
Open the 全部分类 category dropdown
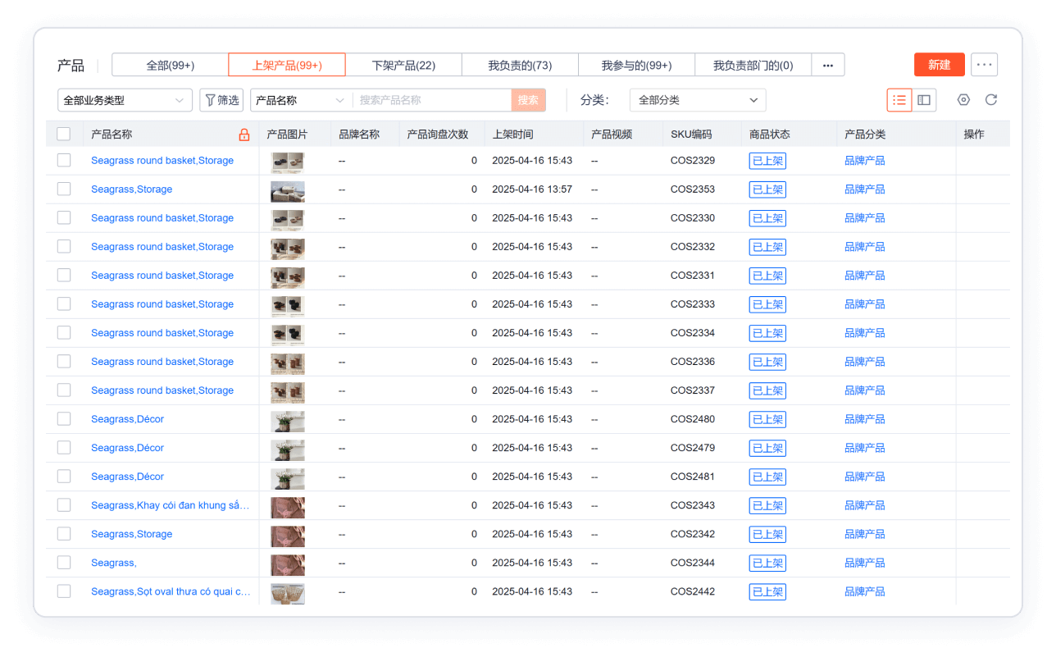coord(698,100)
